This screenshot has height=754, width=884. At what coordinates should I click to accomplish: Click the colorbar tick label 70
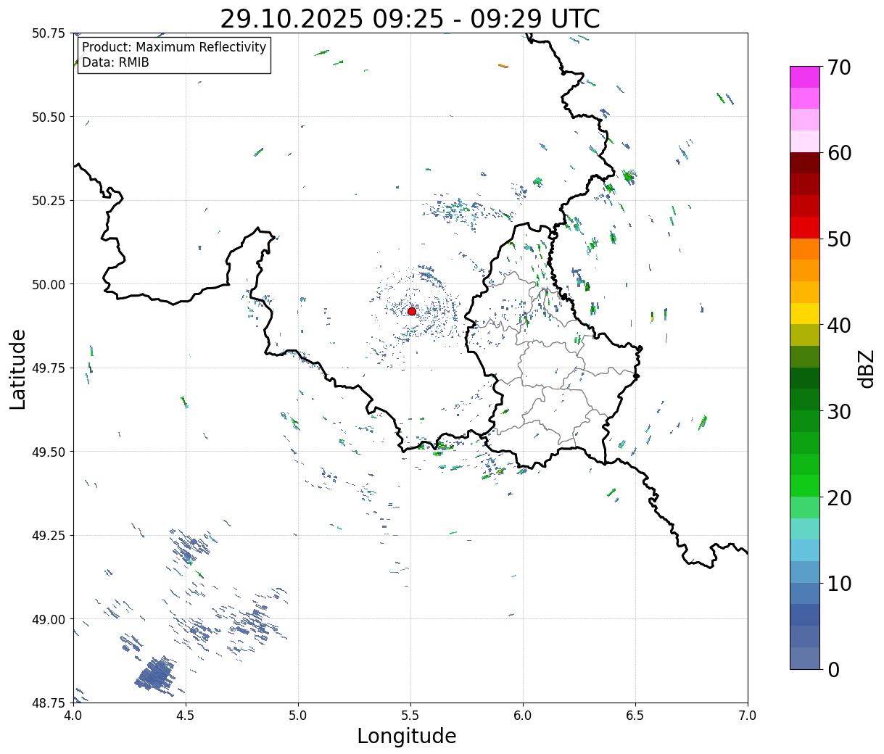(x=838, y=67)
